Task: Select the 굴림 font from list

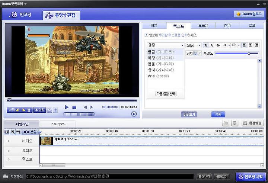Action: (165, 52)
